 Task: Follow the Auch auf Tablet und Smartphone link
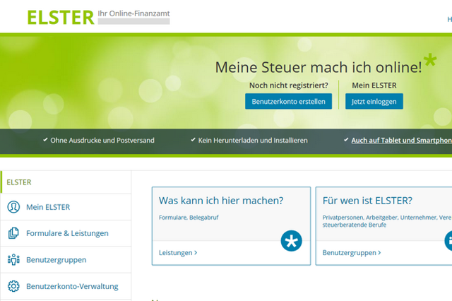402,141
